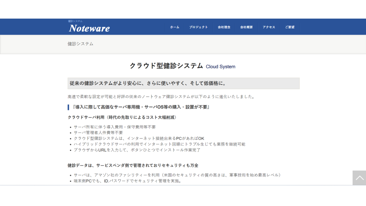Click the intro sentence starting 高速で柔軟な設定
The image size is (366, 206).
(x=161, y=97)
